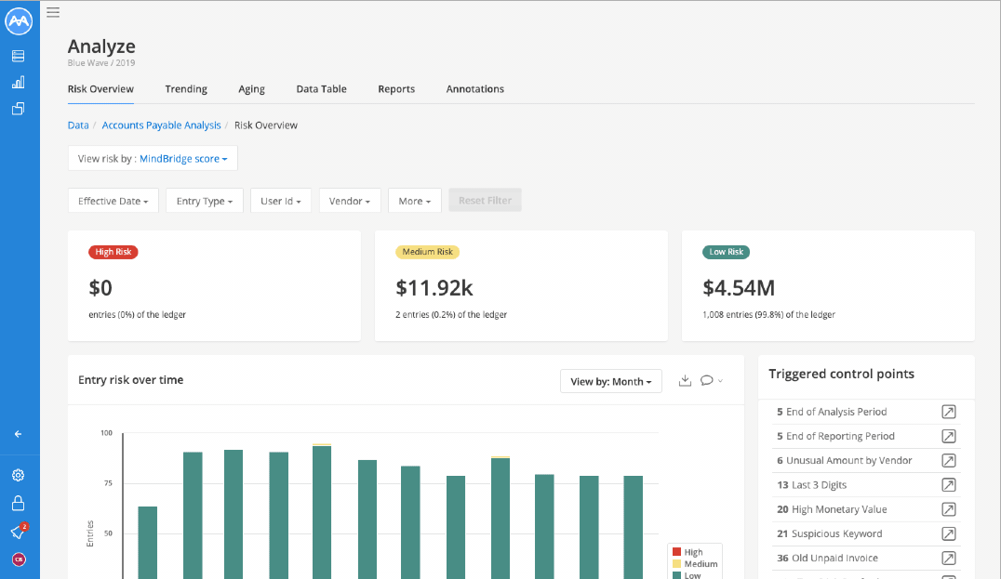The height and width of the screenshot is (579, 1001).
Task: Open the Data Table tab
Action: [321, 89]
